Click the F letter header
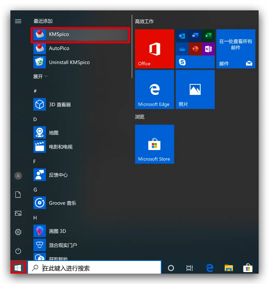This screenshot has width=269, height=284. point(35,161)
